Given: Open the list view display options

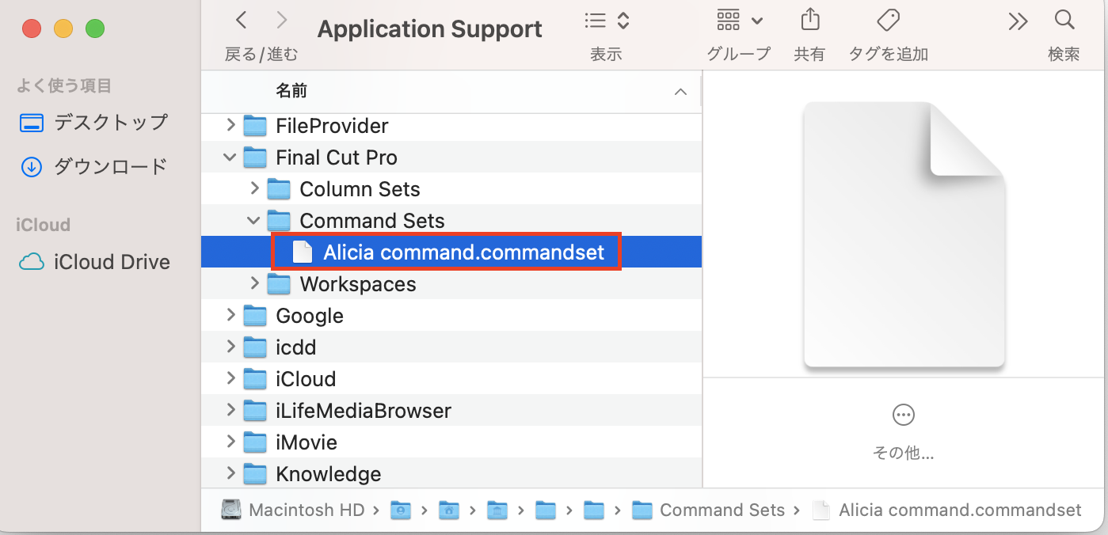Looking at the screenshot, I should 607,21.
